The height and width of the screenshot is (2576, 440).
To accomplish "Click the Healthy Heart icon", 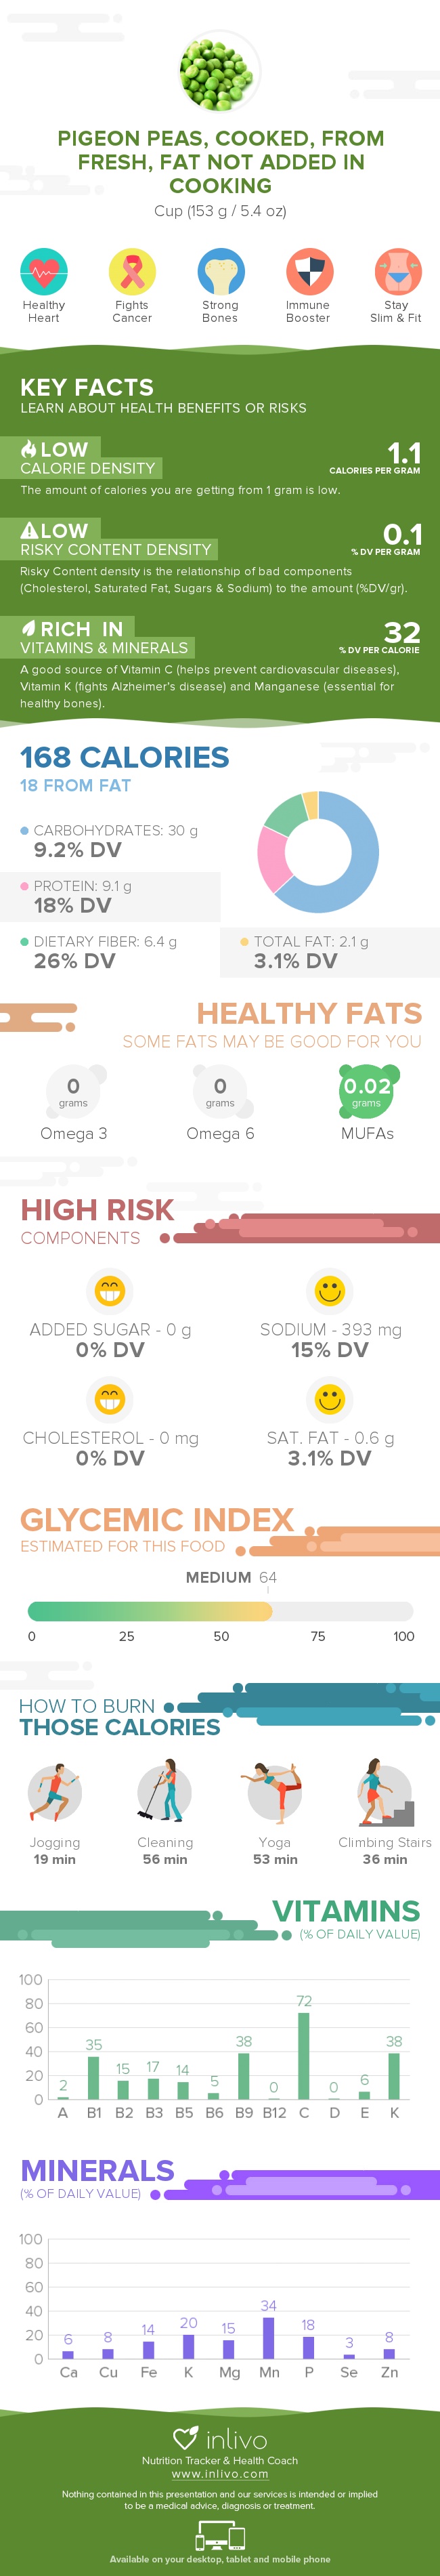I will (x=43, y=272).
